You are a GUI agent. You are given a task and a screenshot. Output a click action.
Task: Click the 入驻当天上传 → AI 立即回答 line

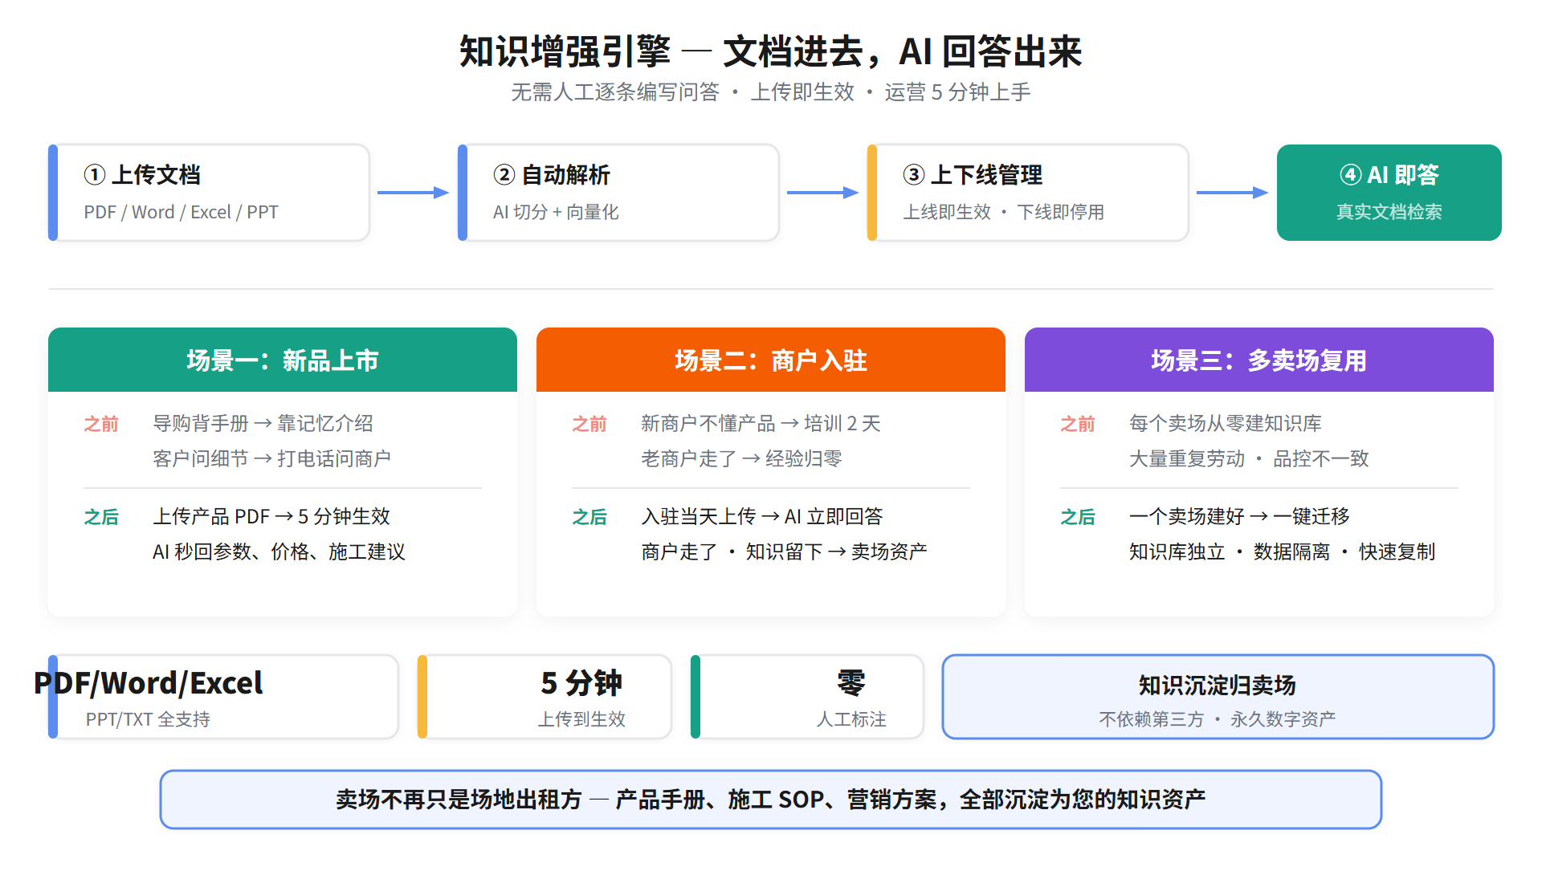[x=762, y=516]
